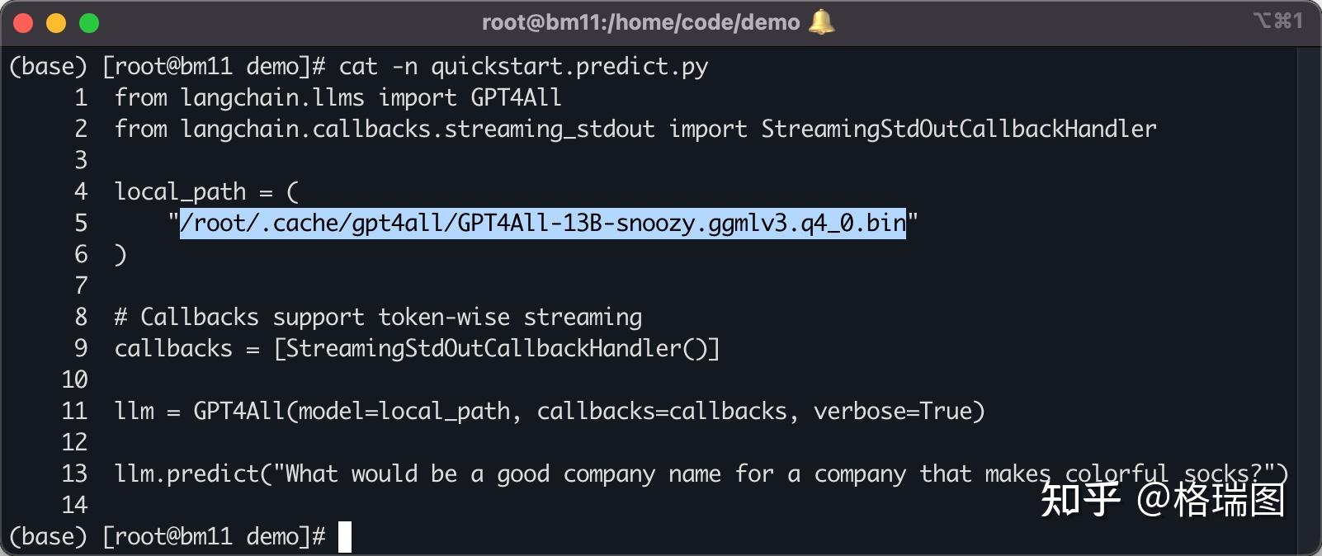The width and height of the screenshot is (1322, 556).
Task: Click the red close window button
Action: click(x=23, y=23)
